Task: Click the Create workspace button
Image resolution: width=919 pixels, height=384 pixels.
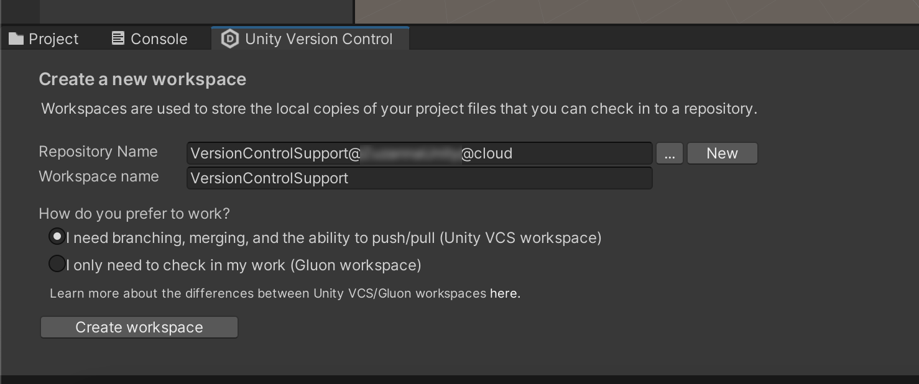Action: (x=139, y=327)
